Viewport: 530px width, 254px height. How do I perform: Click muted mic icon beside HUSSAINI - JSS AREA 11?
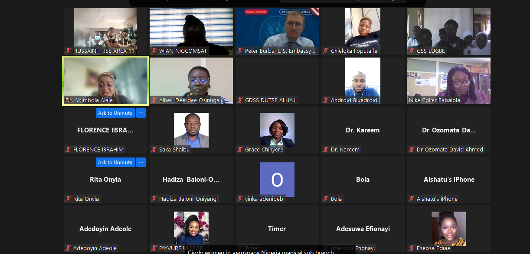pos(68,51)
